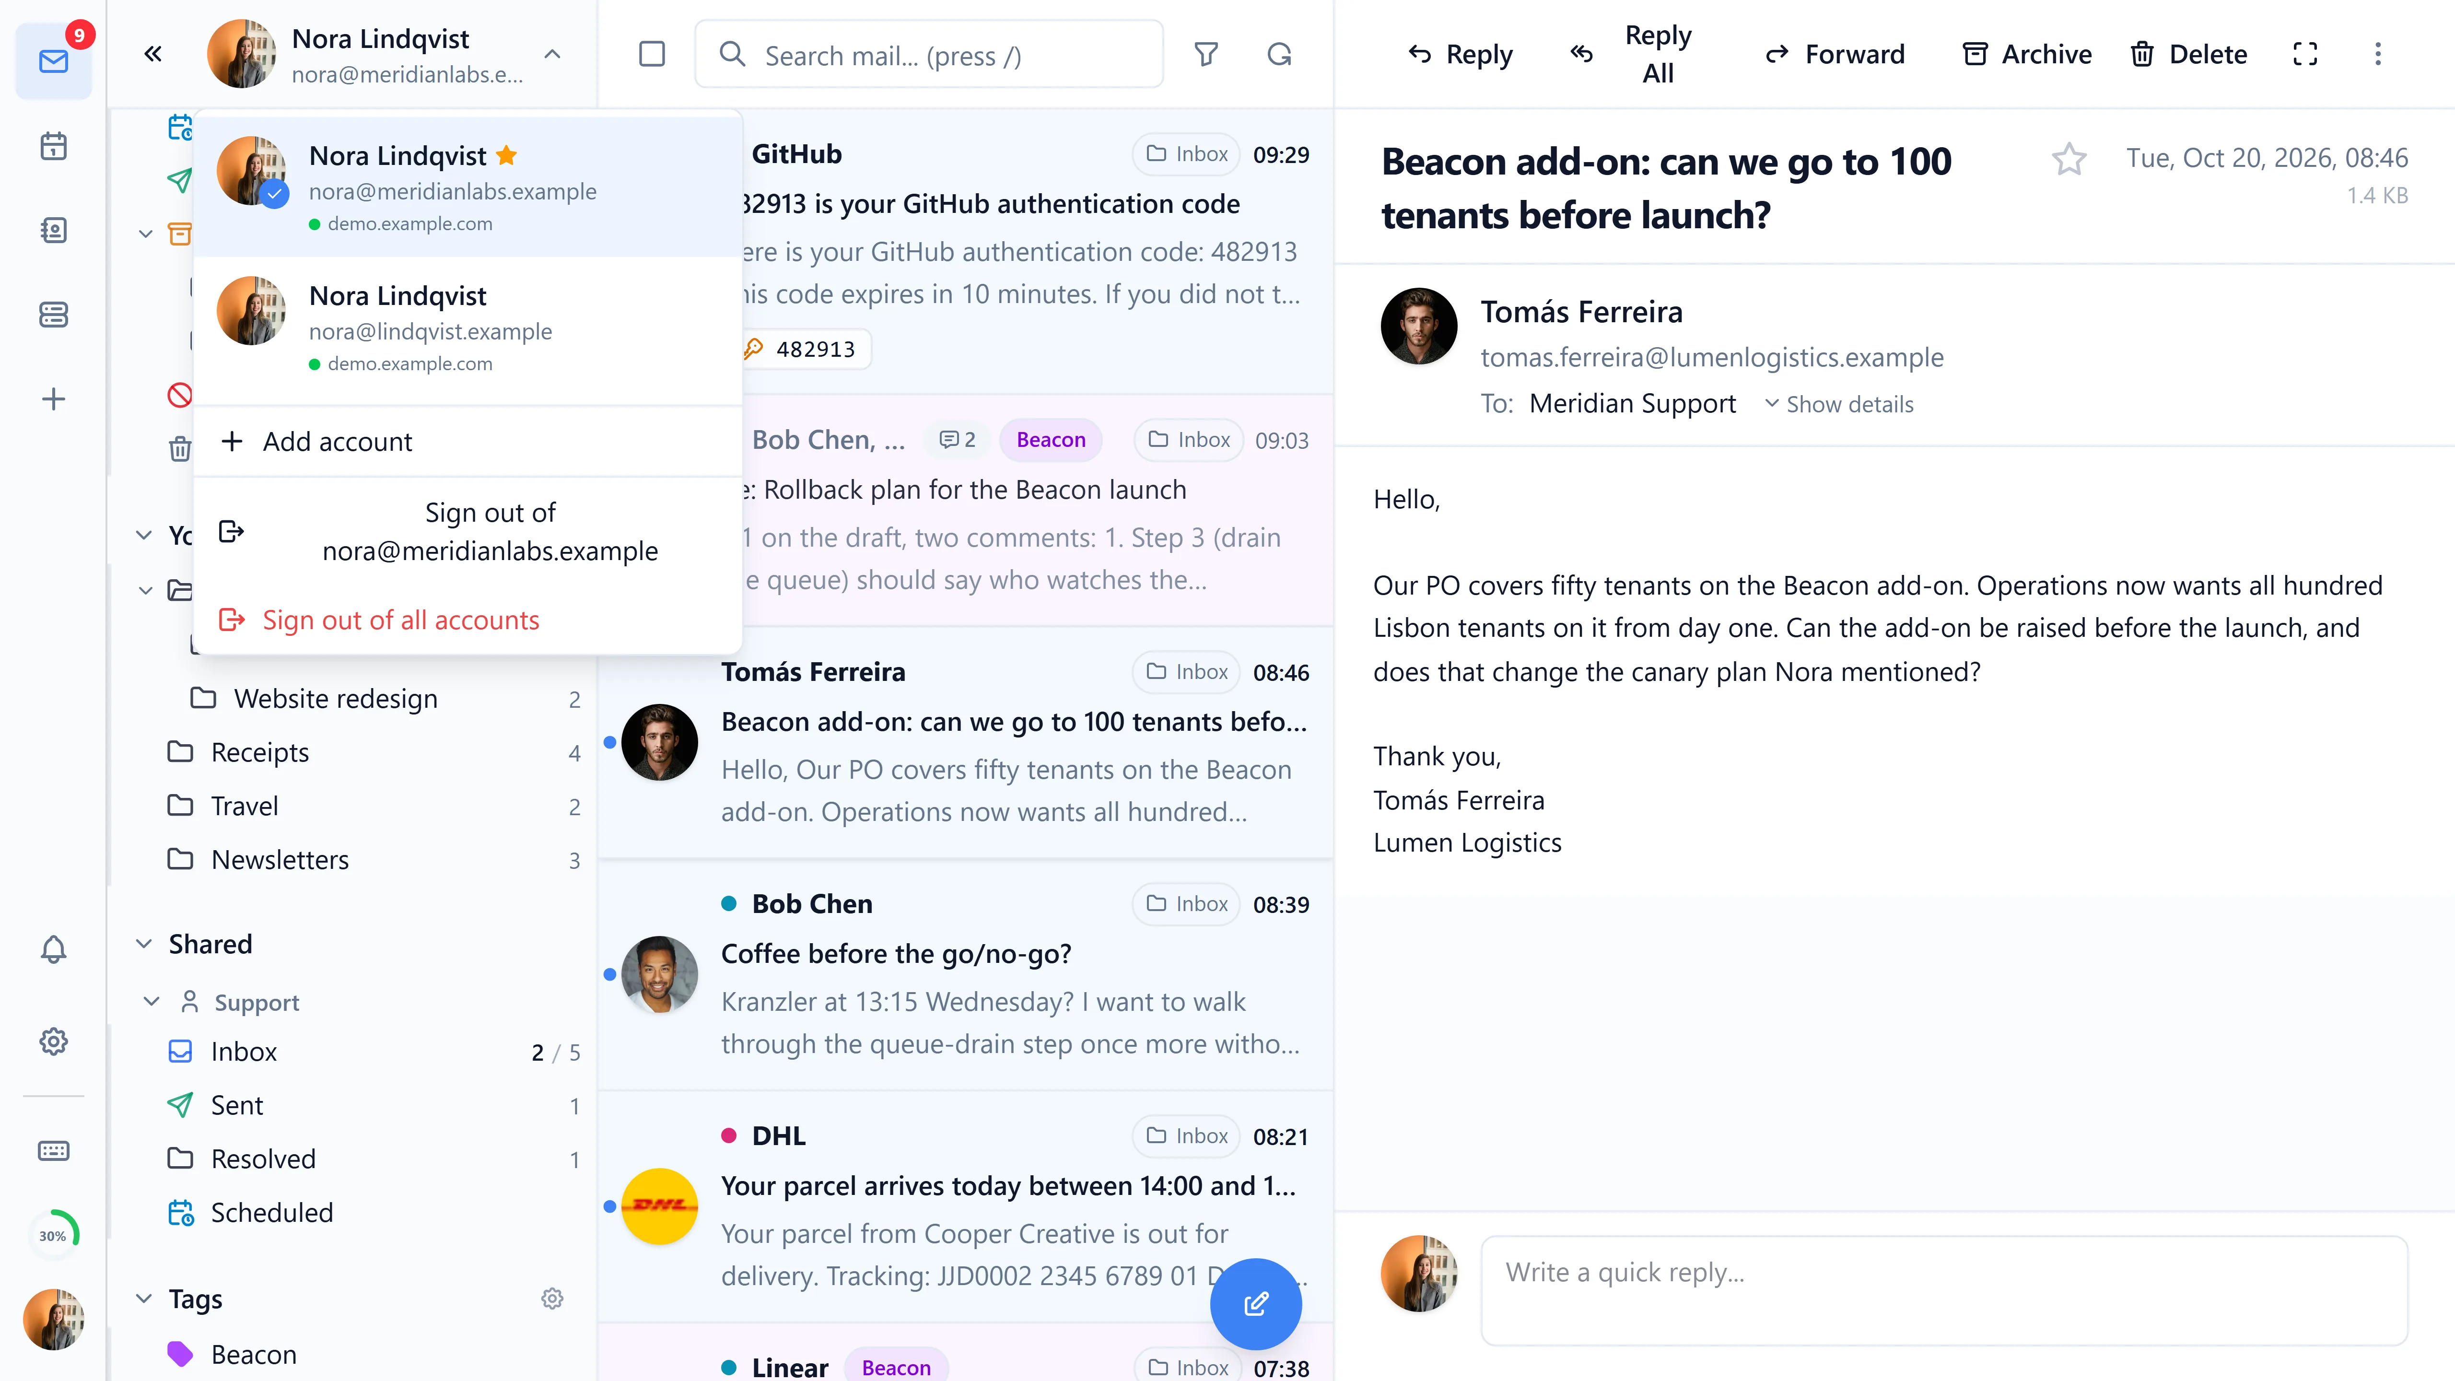This screenshot has width=2455, height=1381.
Task: Open notifications bell icon
Action: pos(53,949)
